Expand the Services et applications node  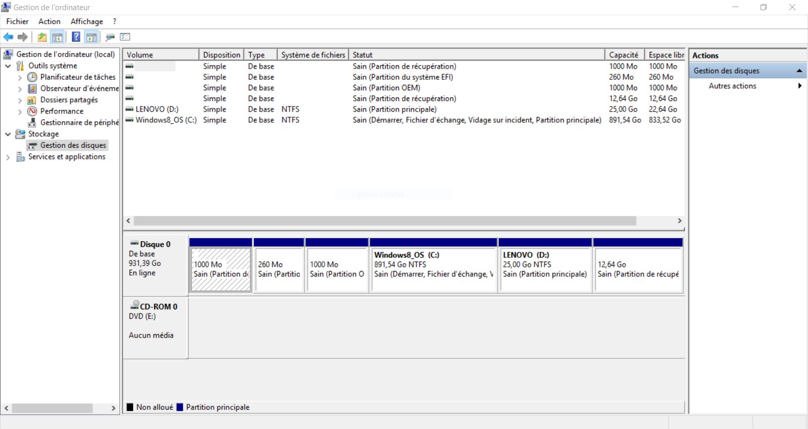(x=8, y=157)
